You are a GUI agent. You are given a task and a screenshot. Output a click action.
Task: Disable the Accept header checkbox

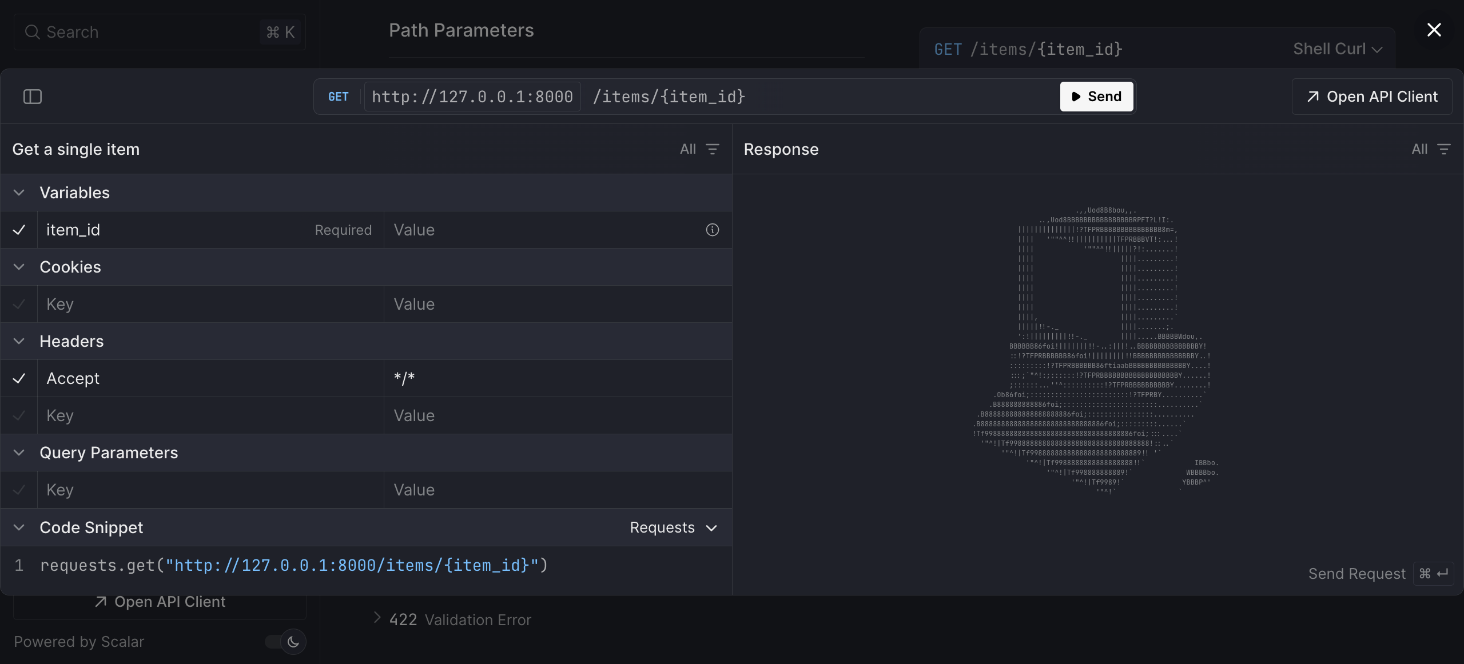pos(19,378)
